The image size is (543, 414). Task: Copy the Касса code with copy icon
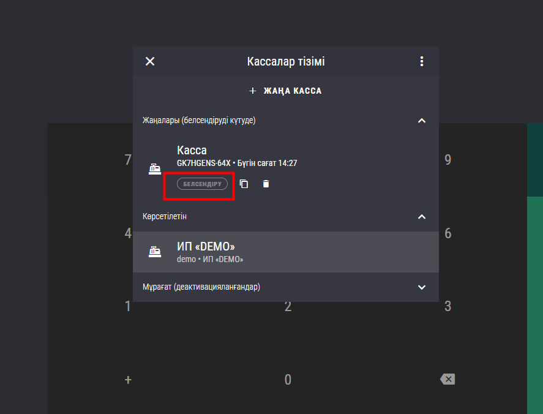coord(244,184)
